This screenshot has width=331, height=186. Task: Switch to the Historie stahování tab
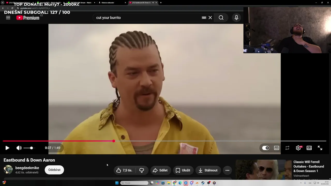pyautogui.click(x=112, y=3)
